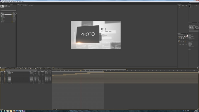
Task: Open RAM Preview Options dropdown
Action: click(x=193, y=25)
